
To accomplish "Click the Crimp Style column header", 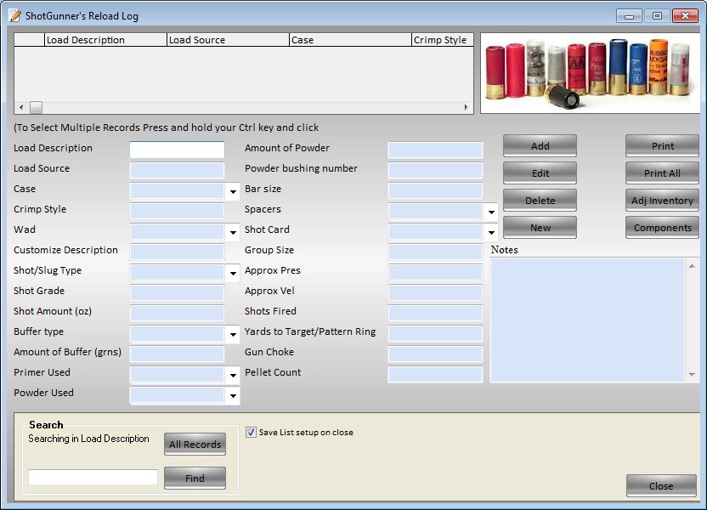I will pyautogui.click(x=442, y=40).
